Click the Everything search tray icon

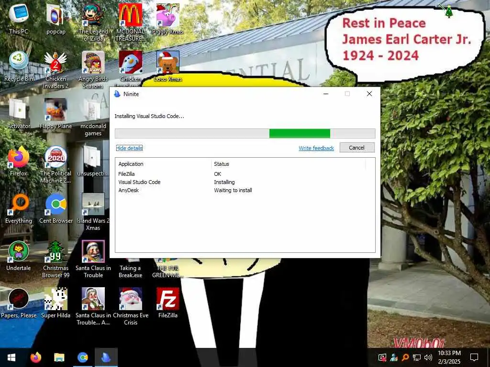pyautogui.click(x=405, y=357)
